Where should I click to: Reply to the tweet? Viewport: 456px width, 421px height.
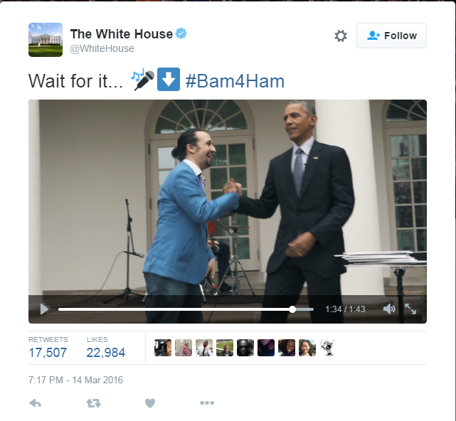[36, 403]
